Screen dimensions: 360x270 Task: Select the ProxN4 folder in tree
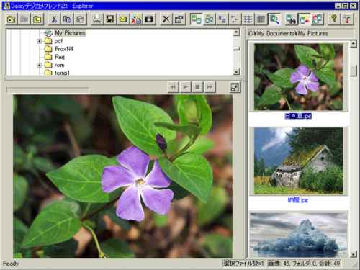click(x=64, y=49)
